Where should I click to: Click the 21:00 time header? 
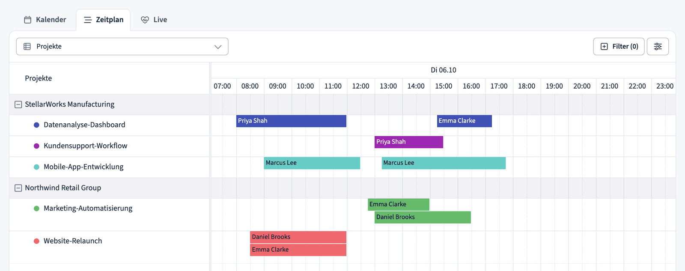coord(610,86)
